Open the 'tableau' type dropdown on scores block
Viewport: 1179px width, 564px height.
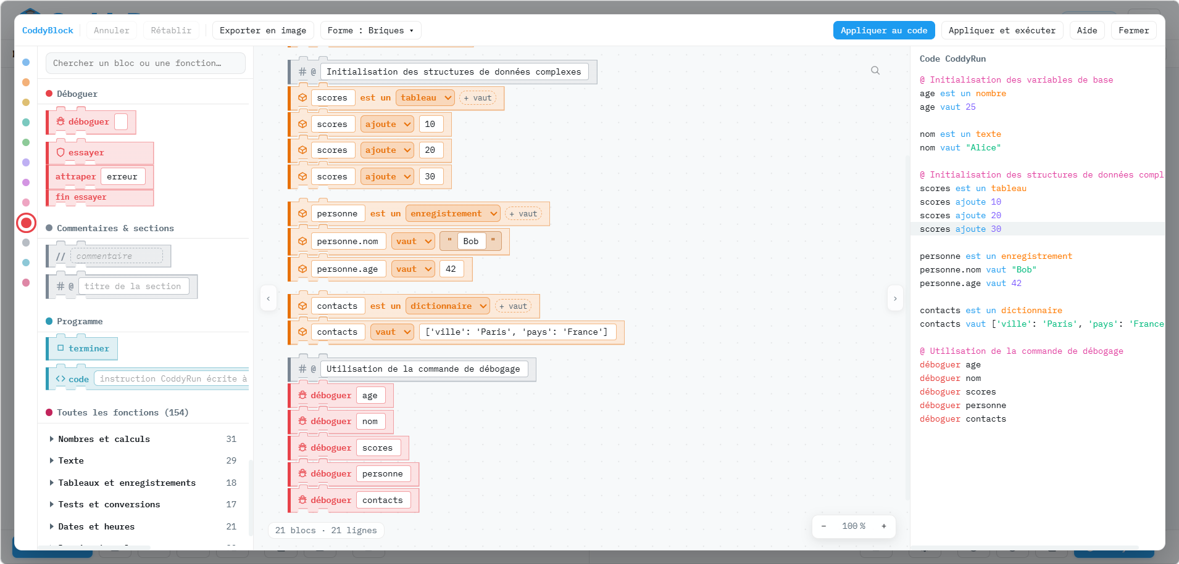[x=425, y=97]
